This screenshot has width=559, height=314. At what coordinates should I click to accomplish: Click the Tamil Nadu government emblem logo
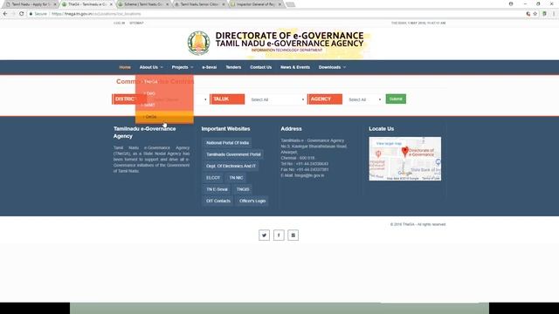(198, 43)
